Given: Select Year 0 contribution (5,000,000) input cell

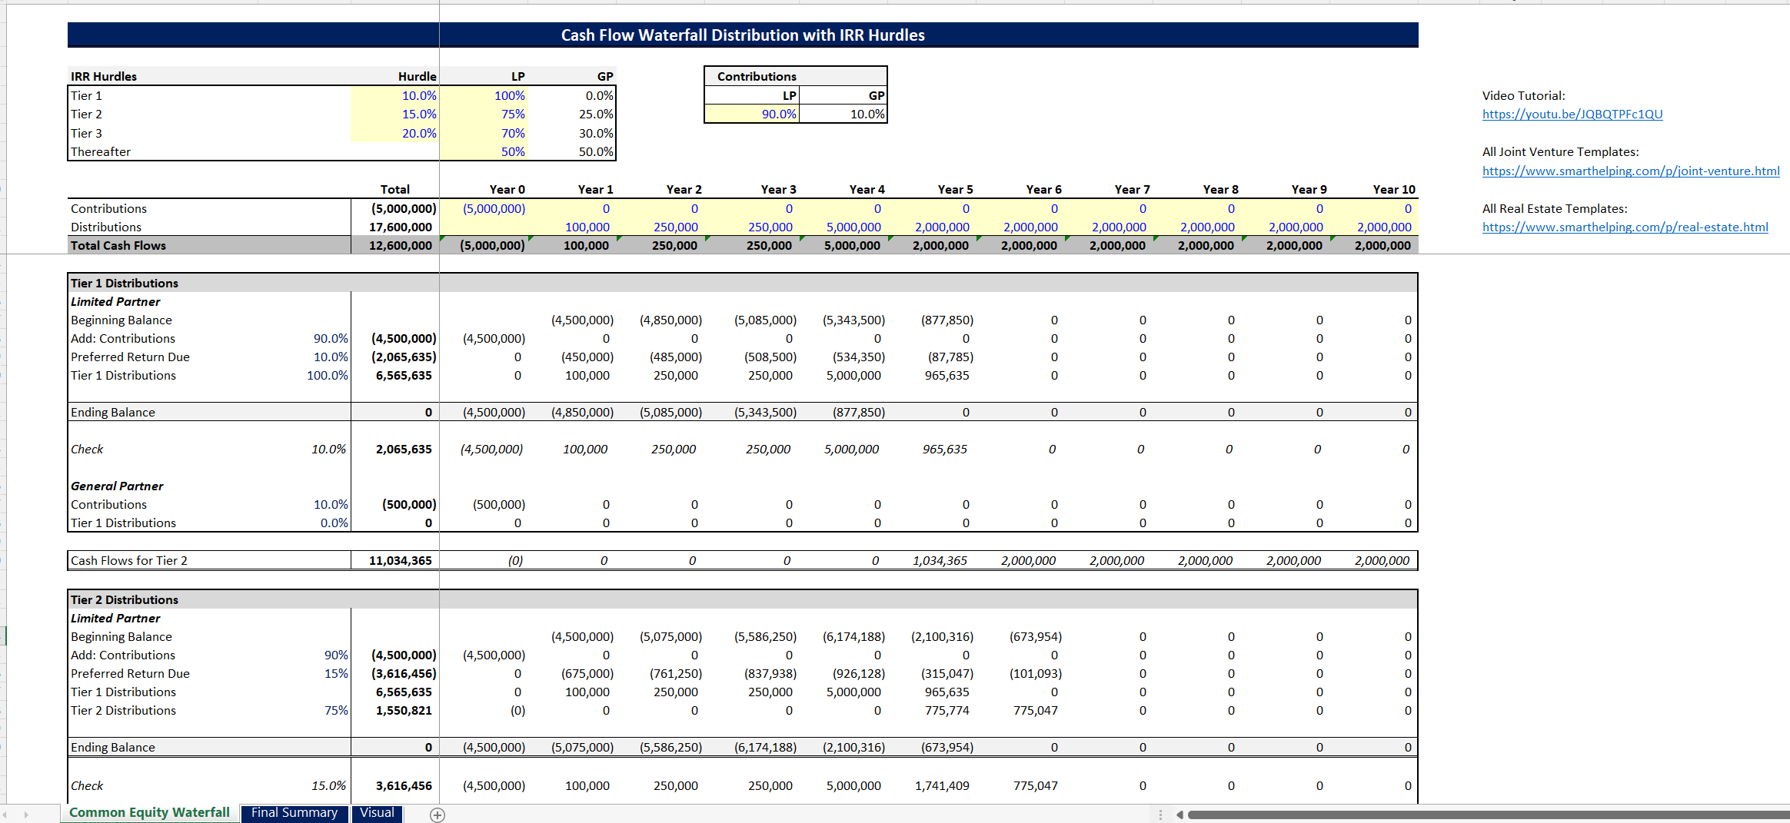Looking at the screenshot, I should point(484,208).
